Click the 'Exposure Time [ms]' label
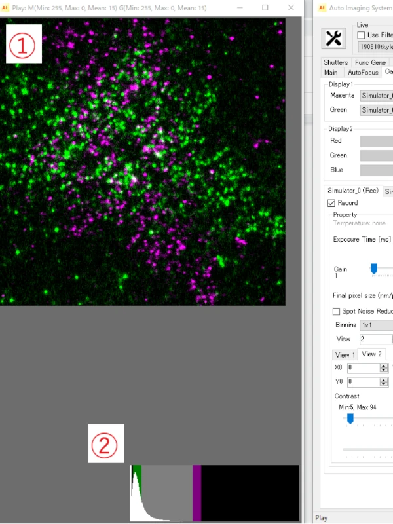The width and height of the screenshot is (393, 524). [x=362, y=240]
